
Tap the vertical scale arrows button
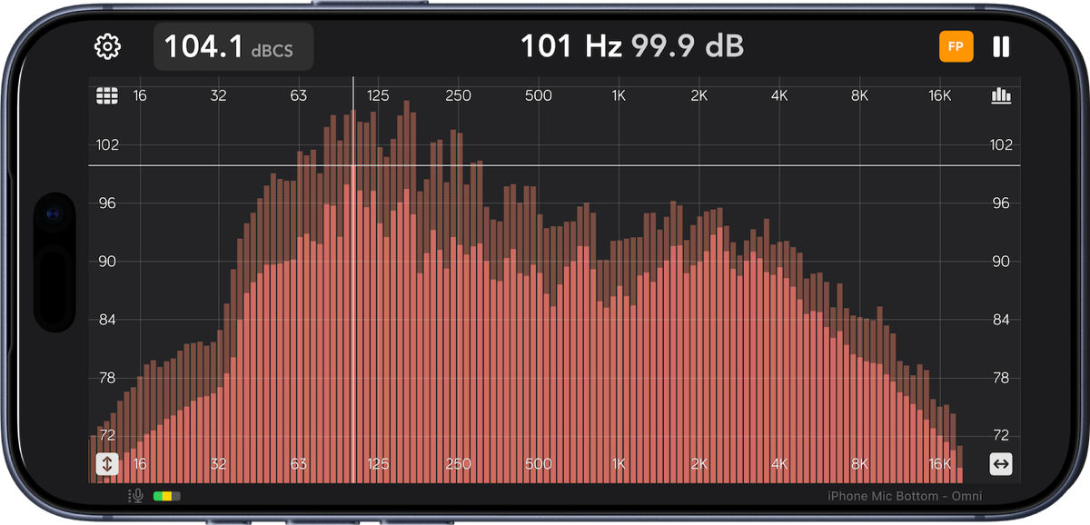[107, 464]
